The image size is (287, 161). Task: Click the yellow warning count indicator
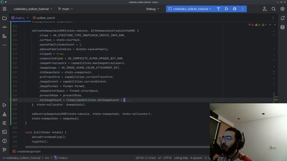(257, 25)
